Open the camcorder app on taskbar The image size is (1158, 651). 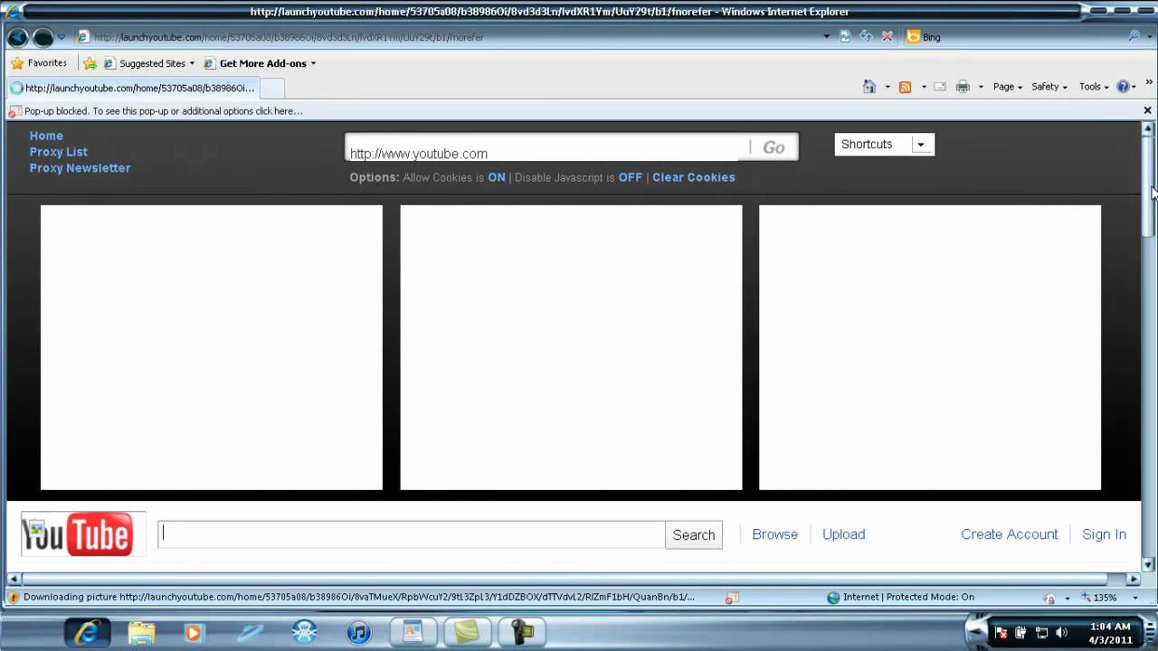[522, 632]
